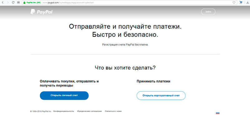This screenshot has height=125, width=250.
Task: Go back with the browser back arrow
Action: tap(2, 2)
